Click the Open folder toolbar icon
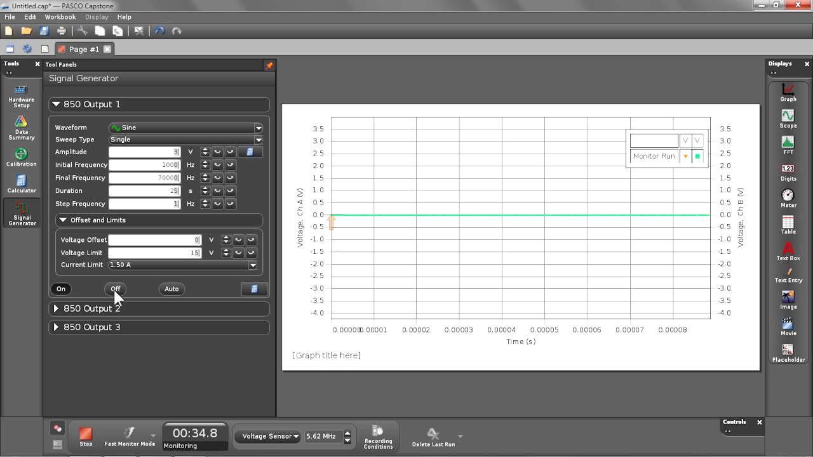This screenshot has height=457, width=813. pos(27,30)
